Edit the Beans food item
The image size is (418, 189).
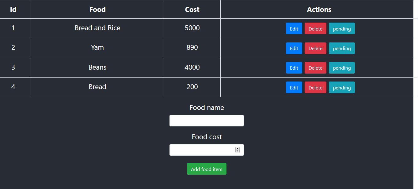294,68
